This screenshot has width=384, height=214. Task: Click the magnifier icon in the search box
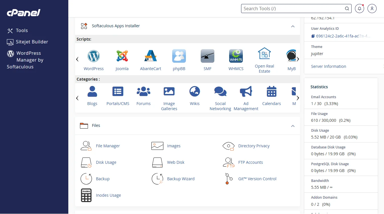coord(347,9)
